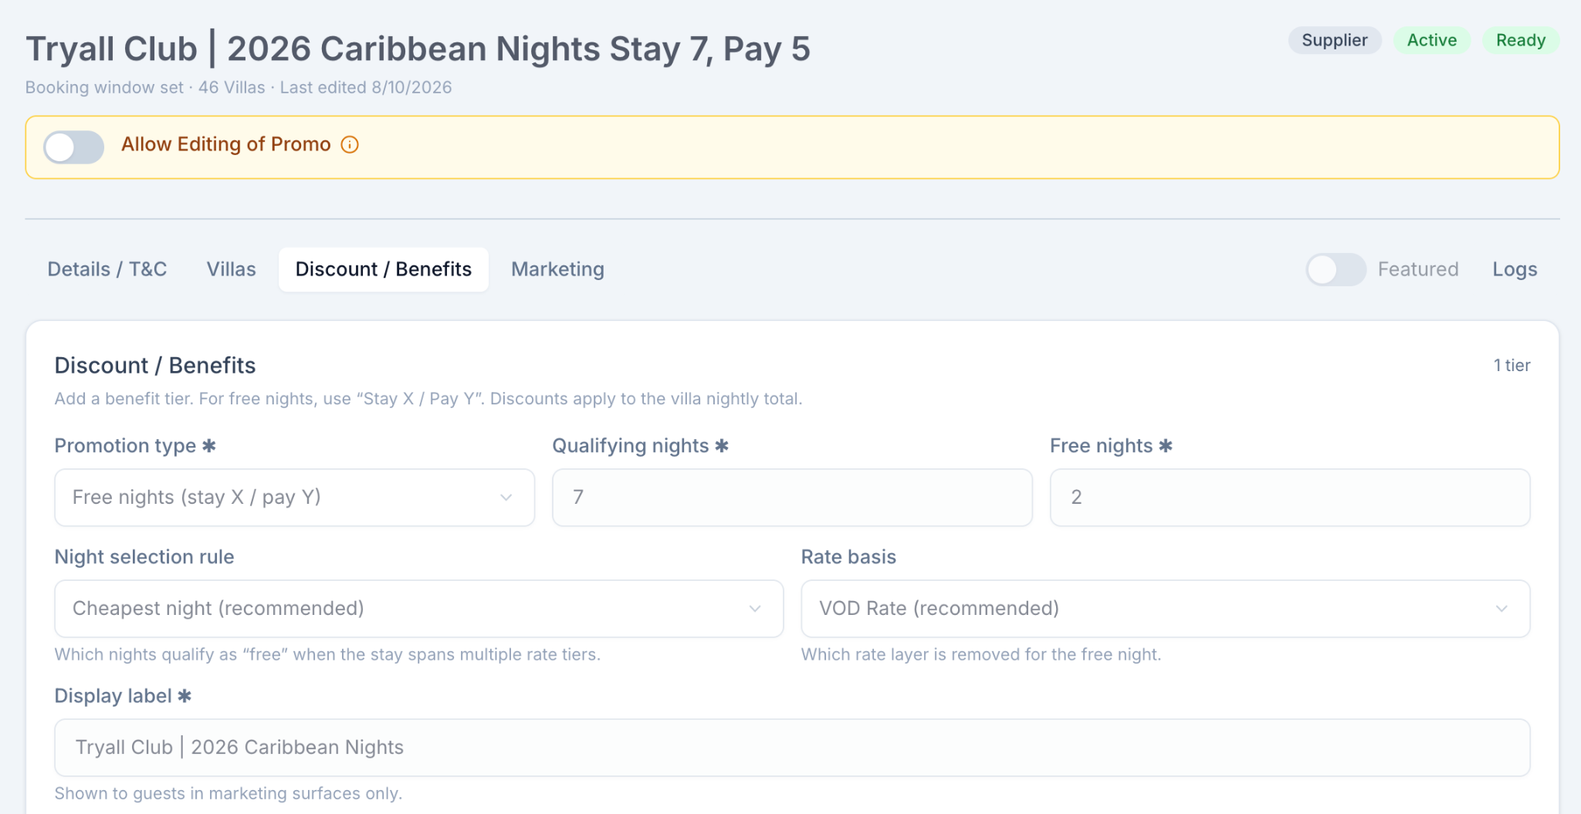Click the Night selection rule chevron arrow

click(755, 609)
